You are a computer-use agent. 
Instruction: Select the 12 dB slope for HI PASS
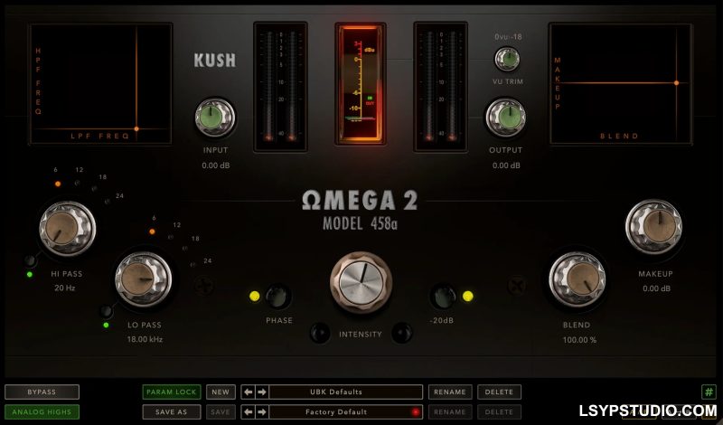[77, 183]
